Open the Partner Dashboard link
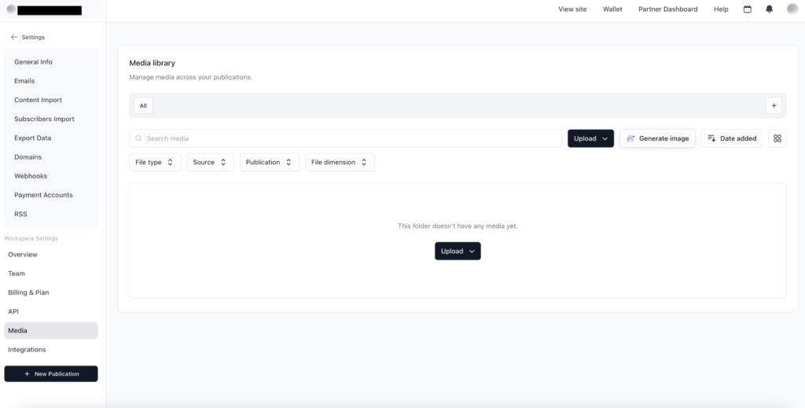 (667, 9)
